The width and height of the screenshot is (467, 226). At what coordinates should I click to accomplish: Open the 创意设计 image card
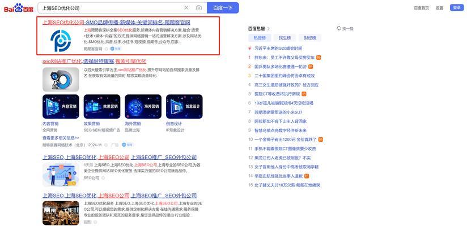[184, 107]
